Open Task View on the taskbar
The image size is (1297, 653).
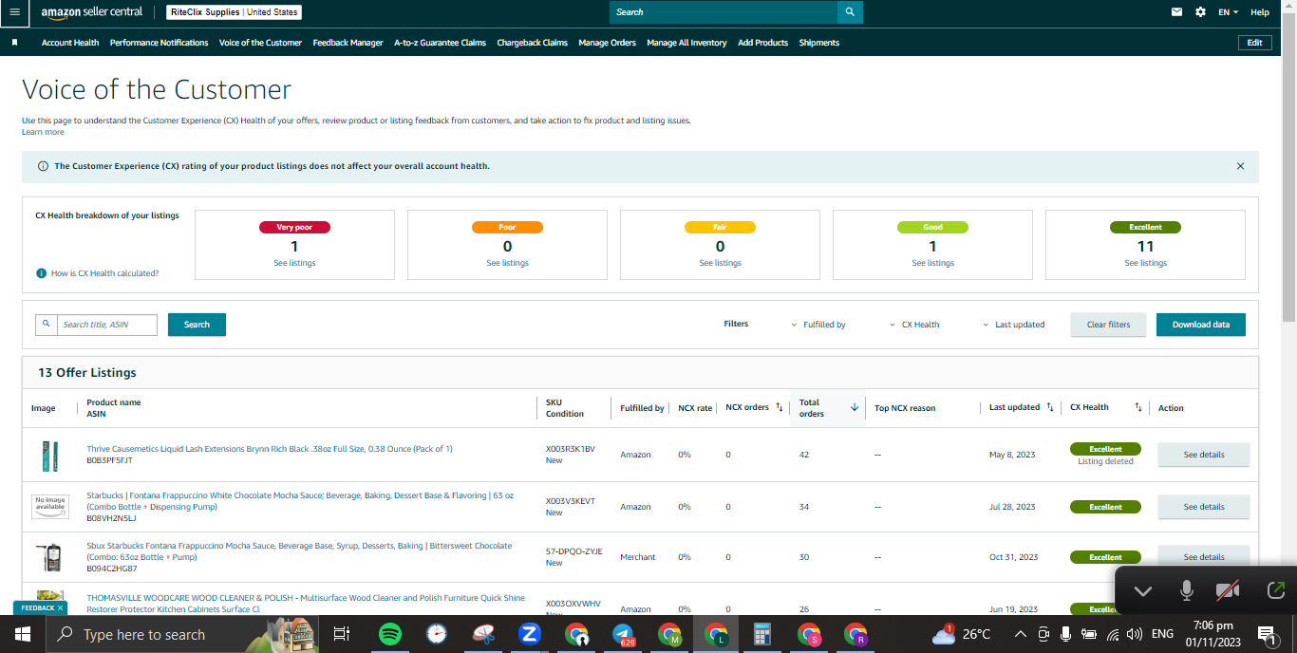342,634
